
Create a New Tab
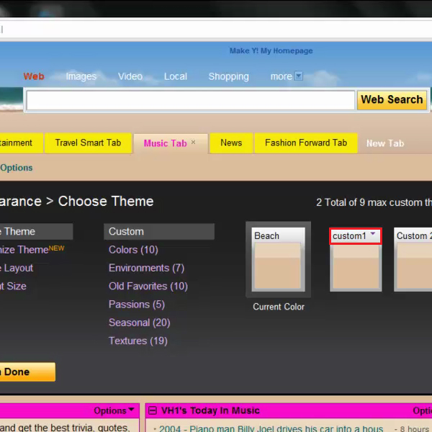(385, 143)
